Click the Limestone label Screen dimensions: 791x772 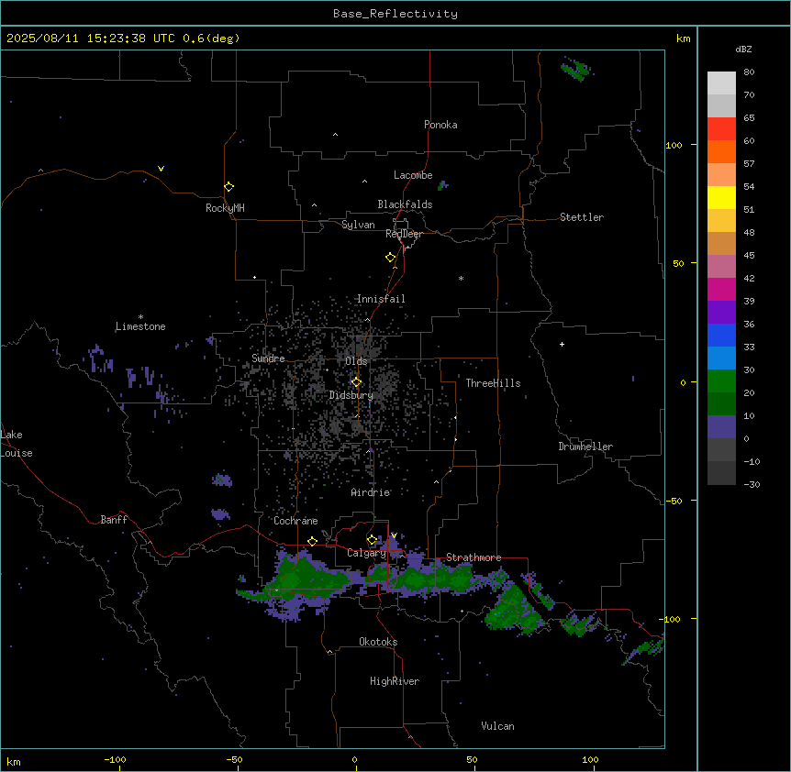pos(140,326)
